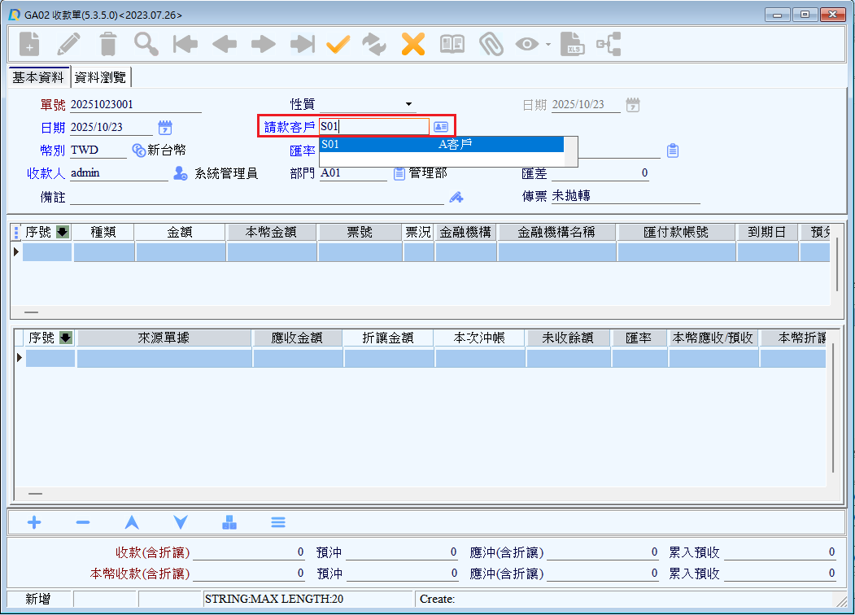855x615 pixels.
Task: Select S01 A客戶 from suggestion list
Action: (441, 144)
